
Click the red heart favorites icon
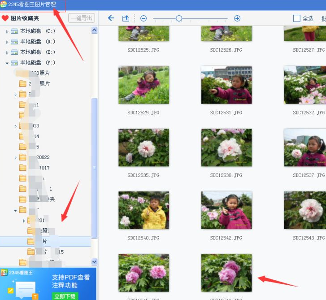(5, 18)
